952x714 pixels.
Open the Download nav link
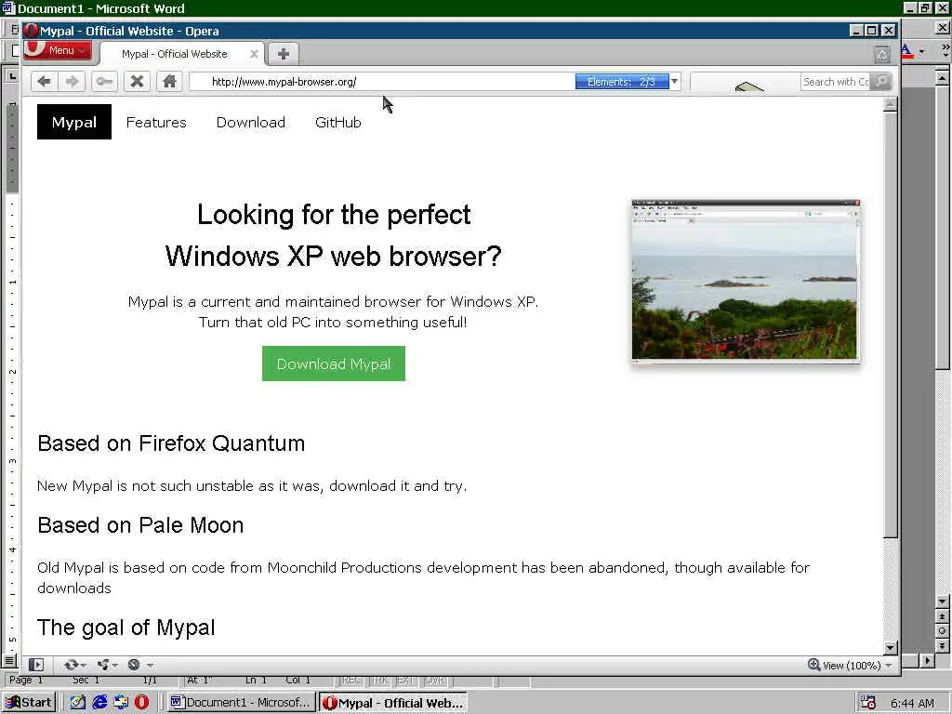[251, 122]
